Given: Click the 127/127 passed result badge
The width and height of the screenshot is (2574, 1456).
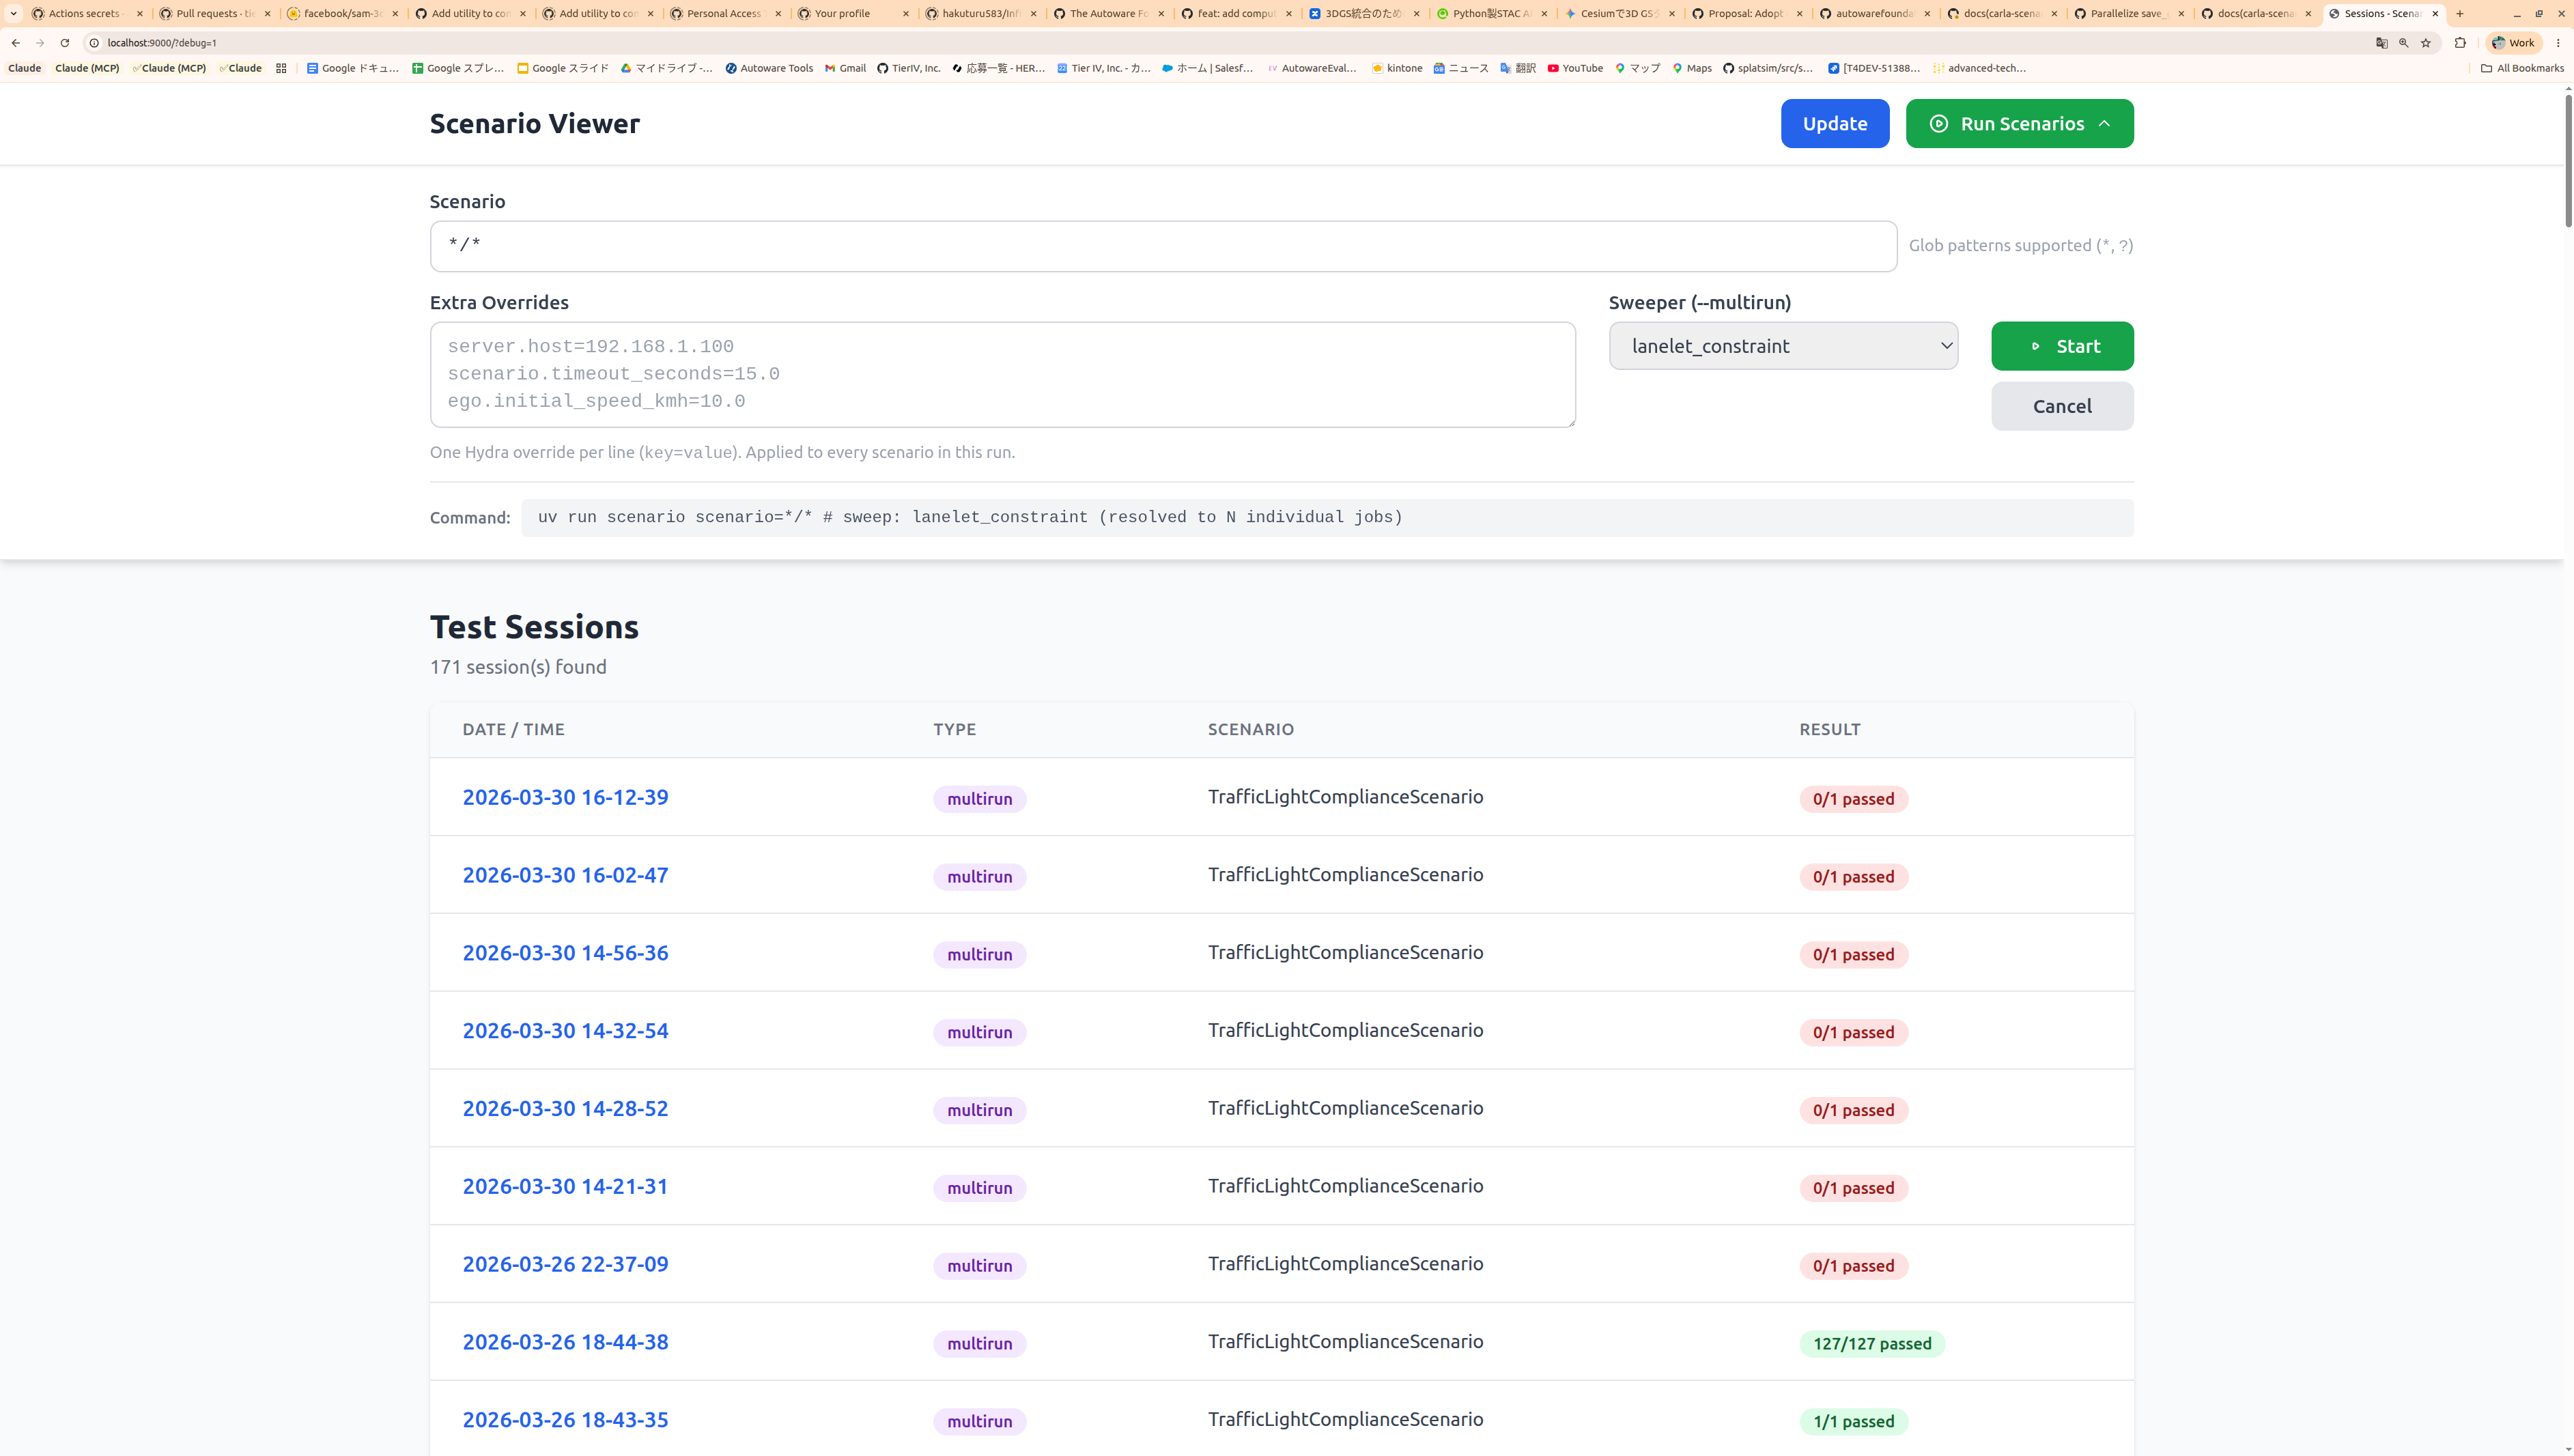Looking at the screenshot, I should click(1872, 1344).
